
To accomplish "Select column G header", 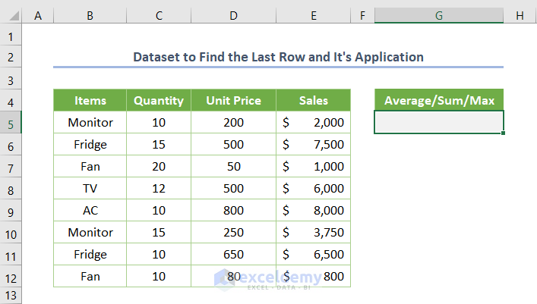I will pyautogui.click(x=438, y=15).
